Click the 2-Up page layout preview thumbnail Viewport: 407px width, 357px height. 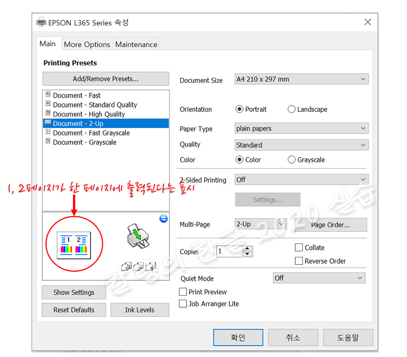tap(74, 245)
